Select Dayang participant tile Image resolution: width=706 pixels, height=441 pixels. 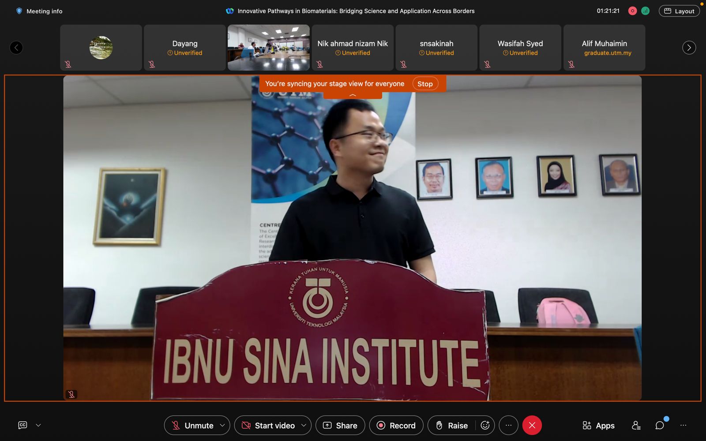point(185,48)
